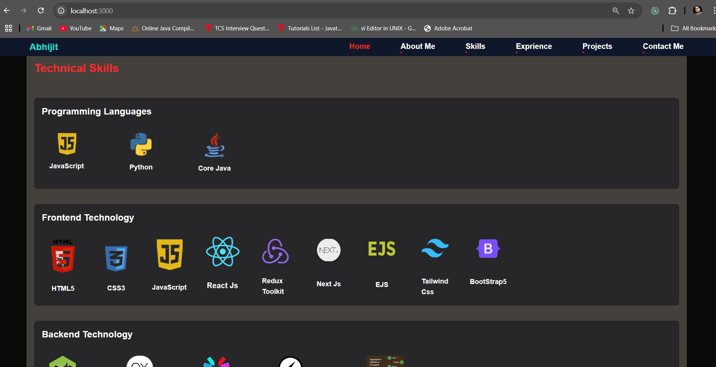Open the vi Editor in UNIX bookmark
Image resolution: width=716 pixels, height=367 pixels.
click(383, 28)
